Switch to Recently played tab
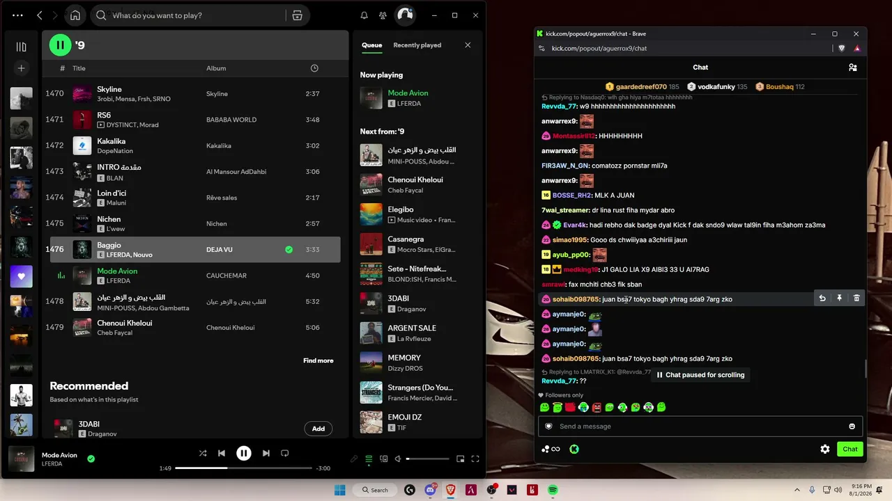The image size is (892, 501). (417, 45)
